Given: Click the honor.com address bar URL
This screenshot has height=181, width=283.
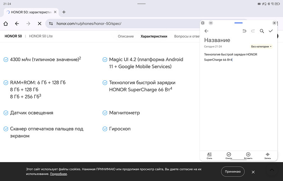Looking at the screenshot, I should click(x=89, y=24).
